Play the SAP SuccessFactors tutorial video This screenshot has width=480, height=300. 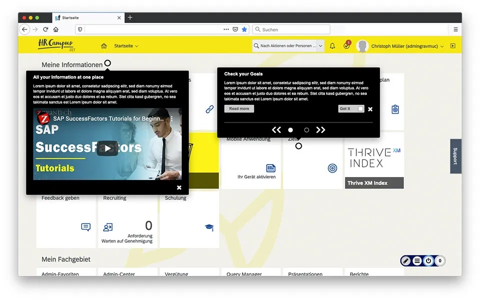[x=107, y=148]
